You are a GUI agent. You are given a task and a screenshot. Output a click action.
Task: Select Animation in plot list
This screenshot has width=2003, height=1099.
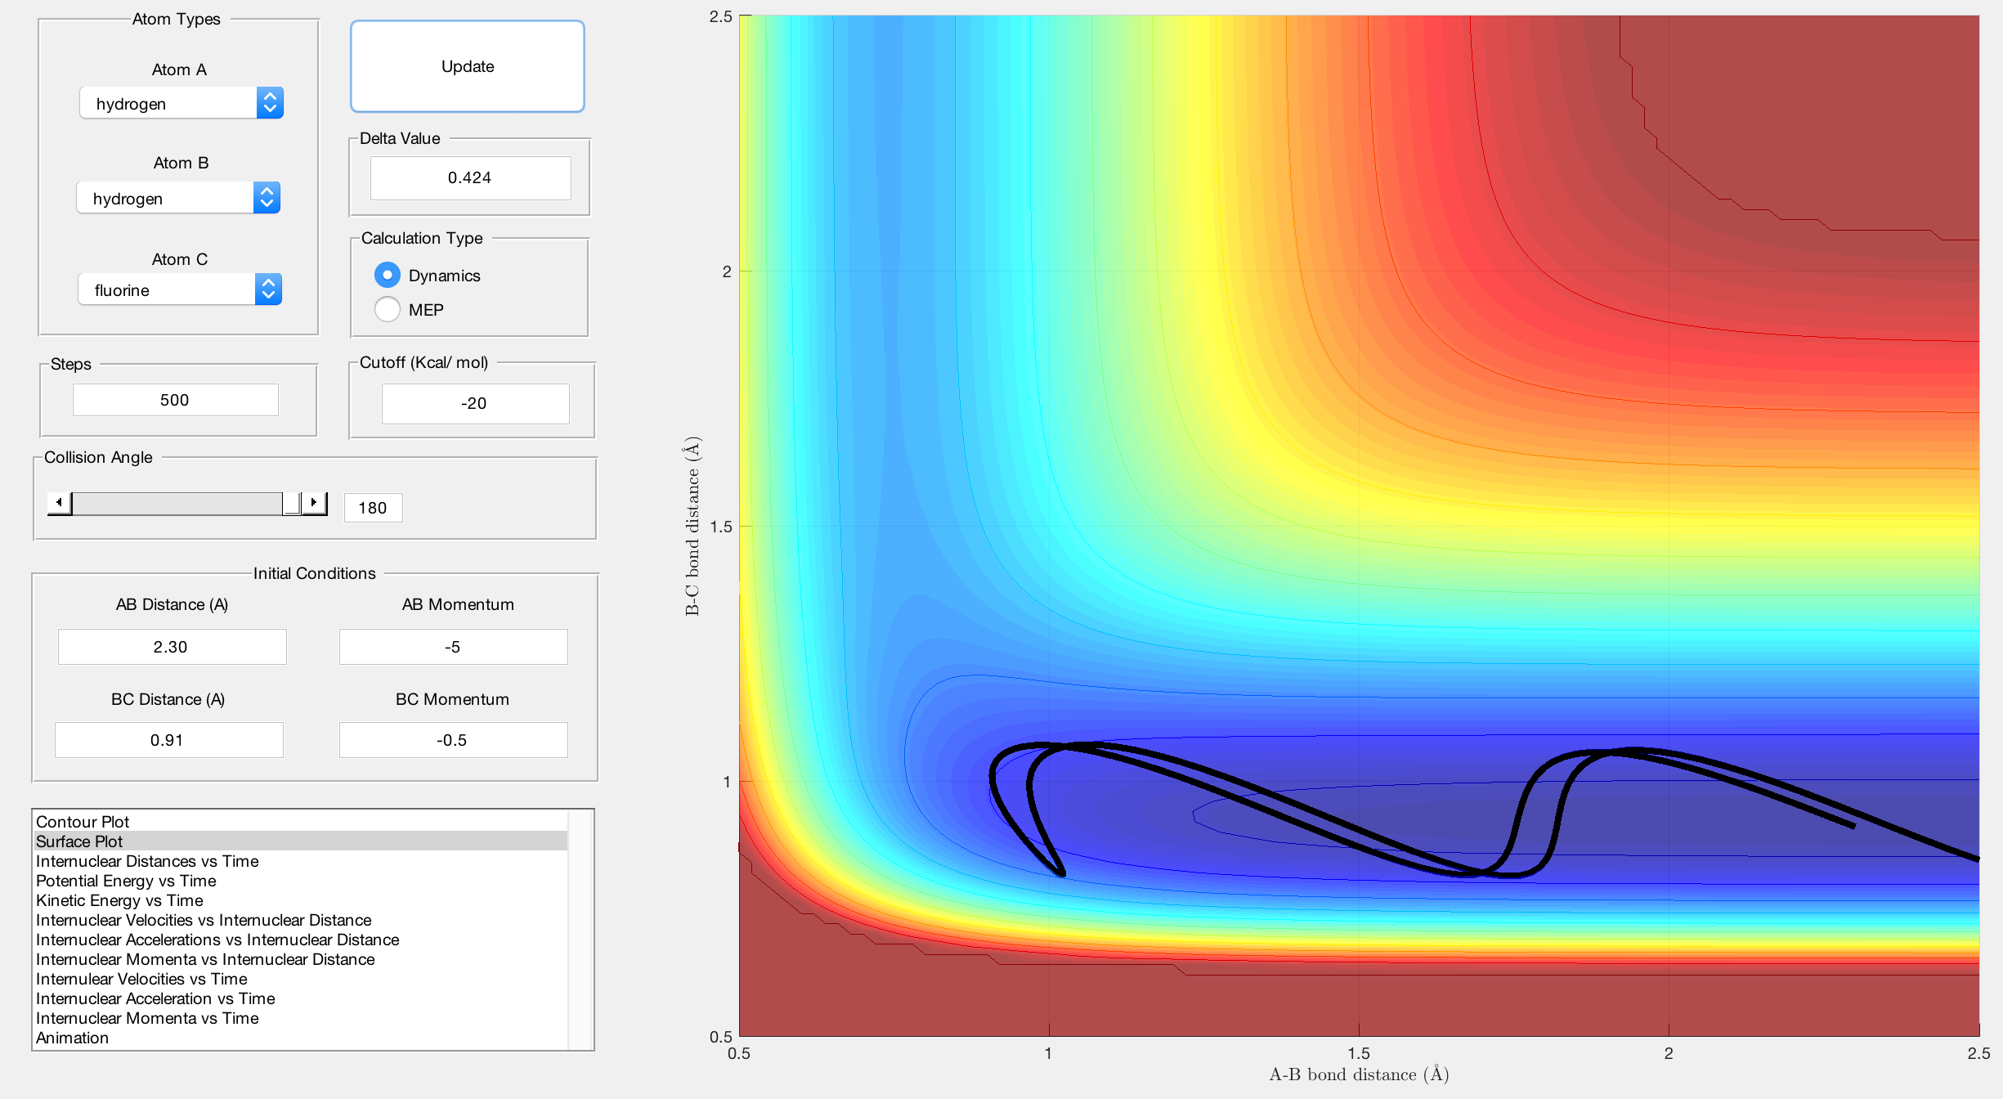coord(72,1038)
